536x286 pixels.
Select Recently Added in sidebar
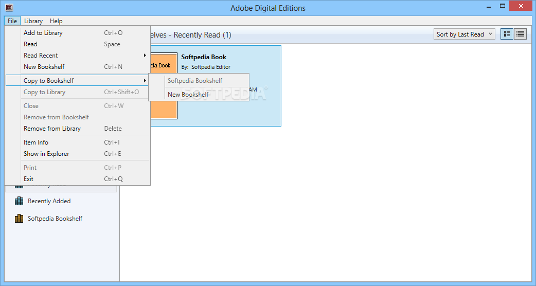49,201
